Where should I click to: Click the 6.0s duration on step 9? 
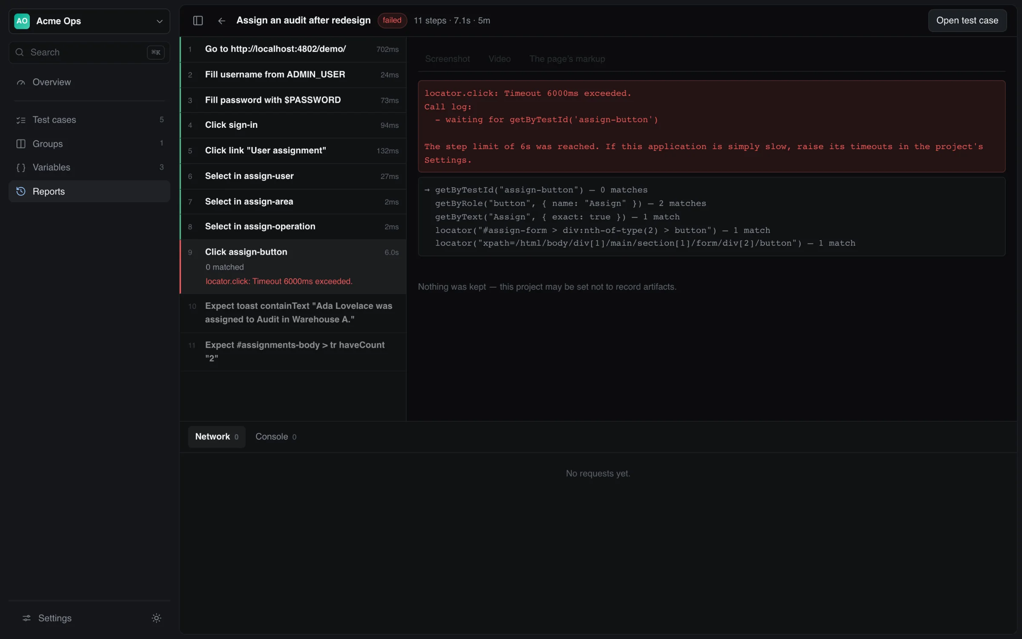click(391, 253)
